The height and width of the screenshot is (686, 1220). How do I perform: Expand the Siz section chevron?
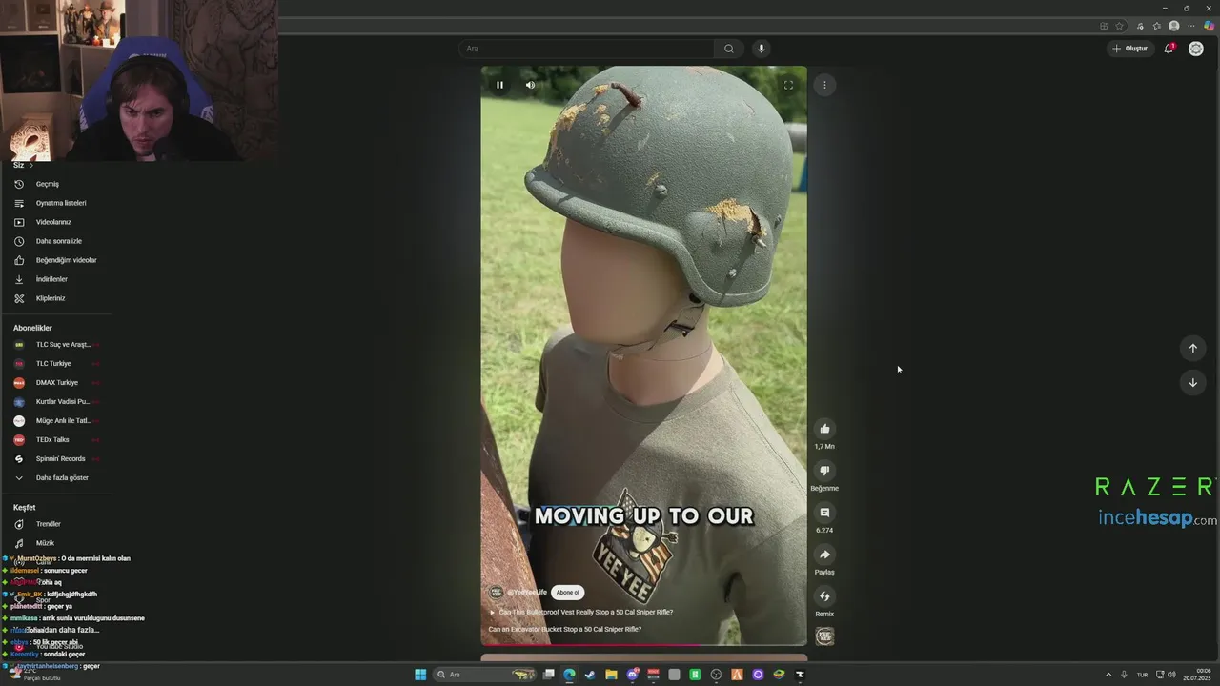coord(30,166)
